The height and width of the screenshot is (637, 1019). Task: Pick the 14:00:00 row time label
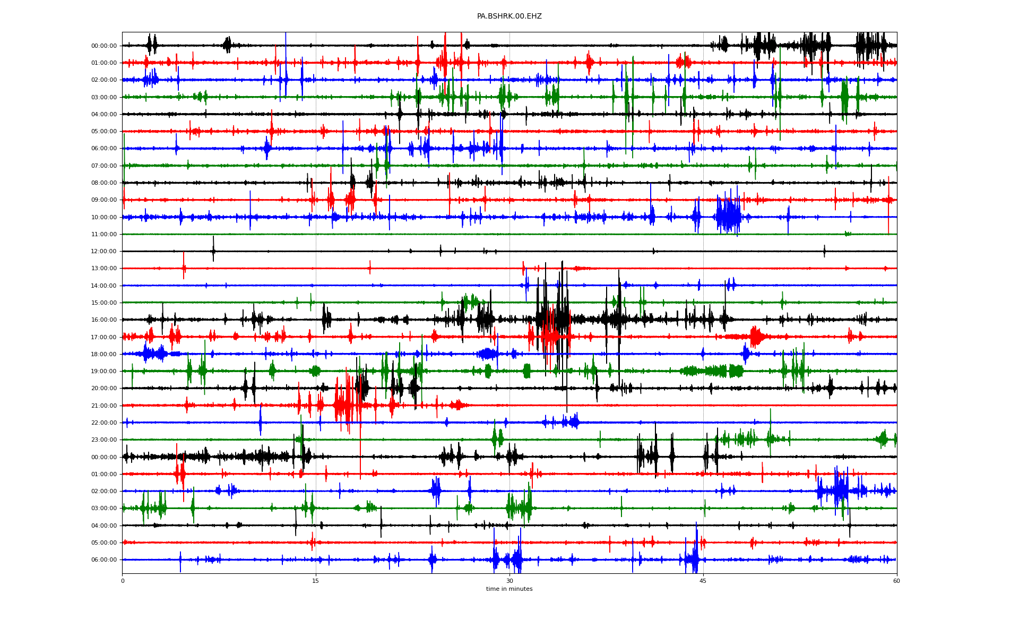104,286
